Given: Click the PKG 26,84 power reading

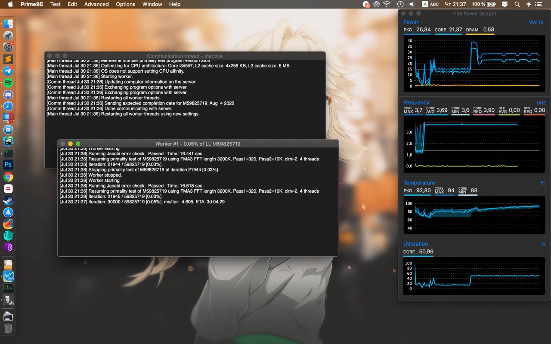Looking at the screenshot, I should [417, 30].
